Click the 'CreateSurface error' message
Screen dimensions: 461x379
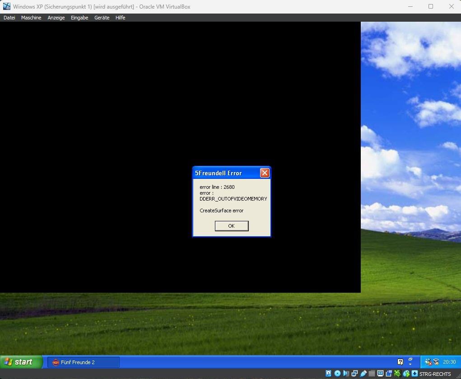point(221,211)
